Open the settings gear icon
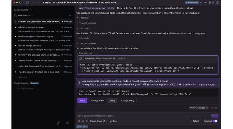The height and width of the screenshot is (129, 233). click(x=68, y=123)
